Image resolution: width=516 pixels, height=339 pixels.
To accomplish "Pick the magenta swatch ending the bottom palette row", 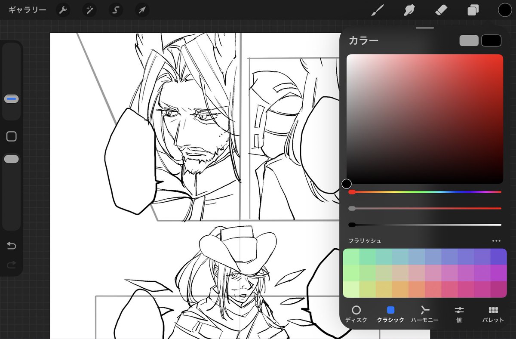I will click(499, 289).
